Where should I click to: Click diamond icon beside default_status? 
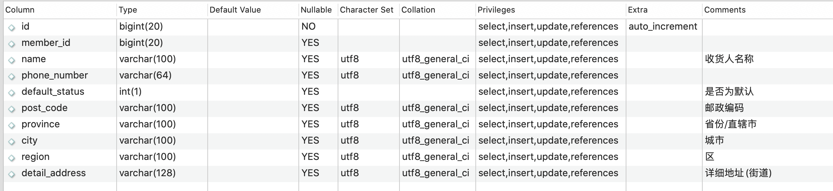coord(12,93)
